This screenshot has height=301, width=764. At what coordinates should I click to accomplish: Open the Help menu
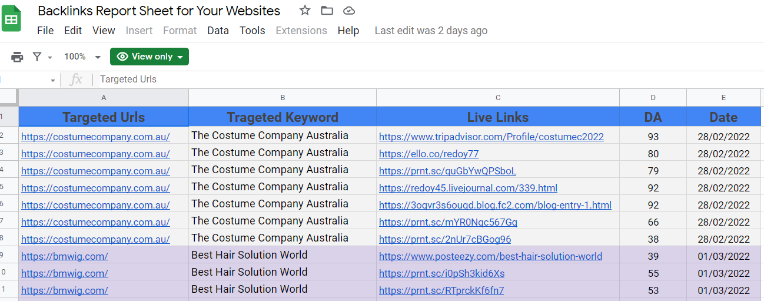(348, 31)
